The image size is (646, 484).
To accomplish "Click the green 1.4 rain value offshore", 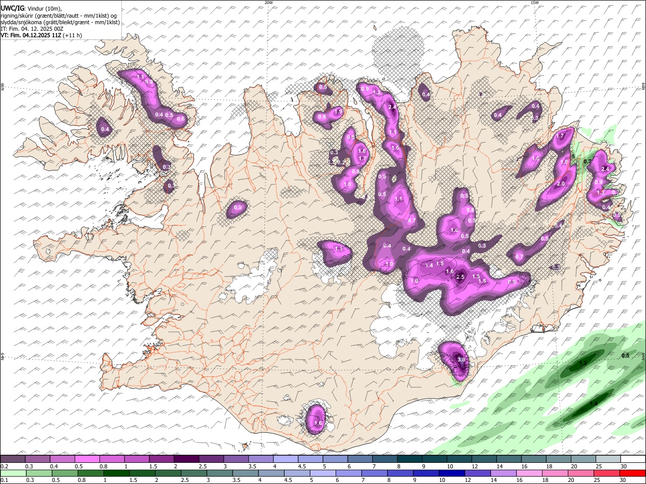I will (594, 403).
